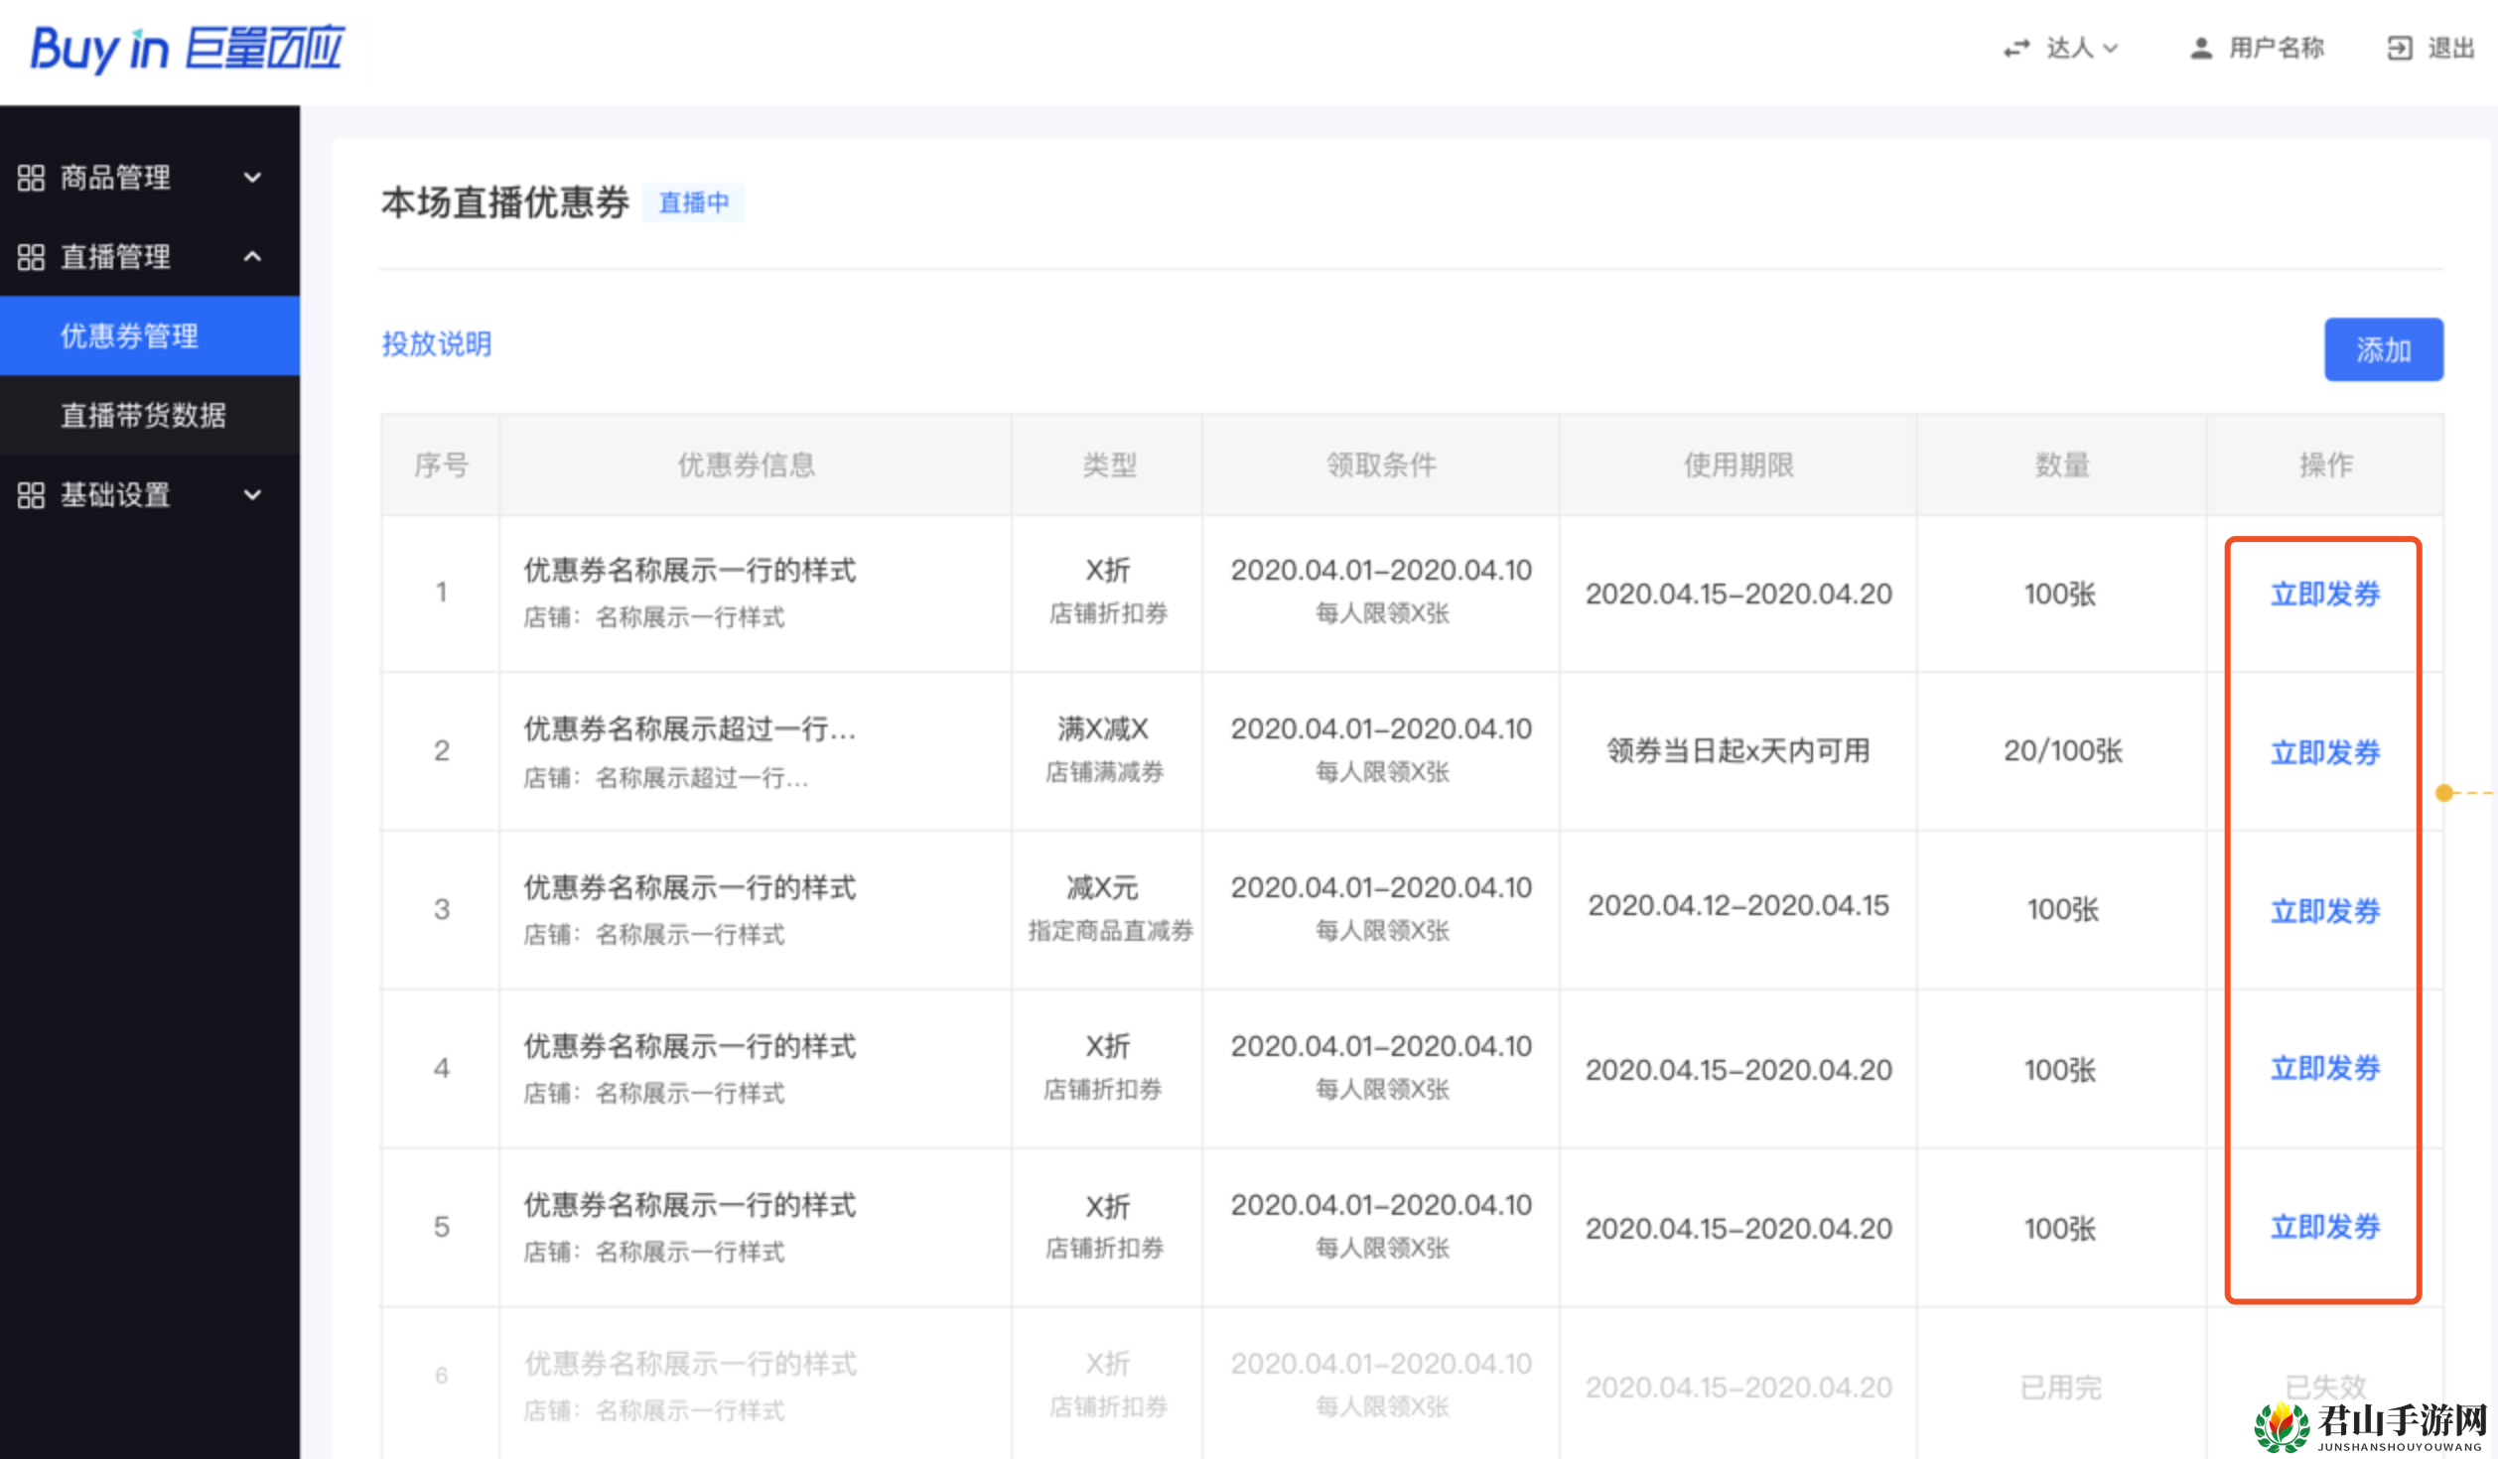Click 立即发券 for coupon row 5
The height and width of the screenshot is (1459, 2498).
(2325, 1227)
